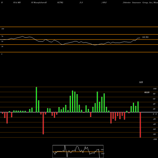This screenshot has width=158, height=158.
Task: Click the '20' label on the MR axis
Action: pyautogui.click(x=154, y=109)
